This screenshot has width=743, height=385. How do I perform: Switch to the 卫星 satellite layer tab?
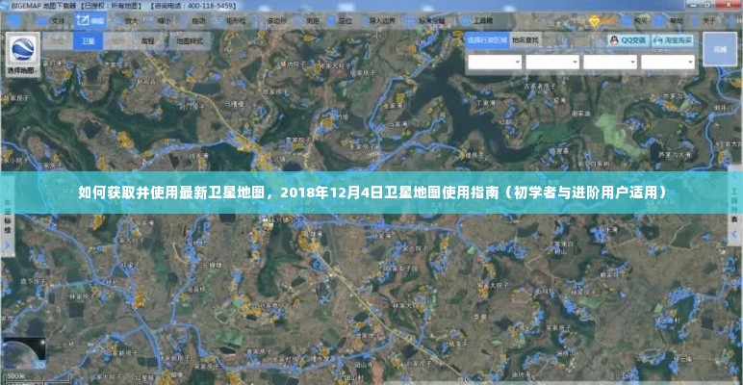pyautogui.click(x=89, y=41)
